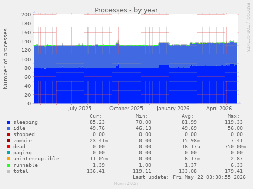Select the 100 y-axis tick label
Viewport: 253px width, 189px height.
(26, 59)
